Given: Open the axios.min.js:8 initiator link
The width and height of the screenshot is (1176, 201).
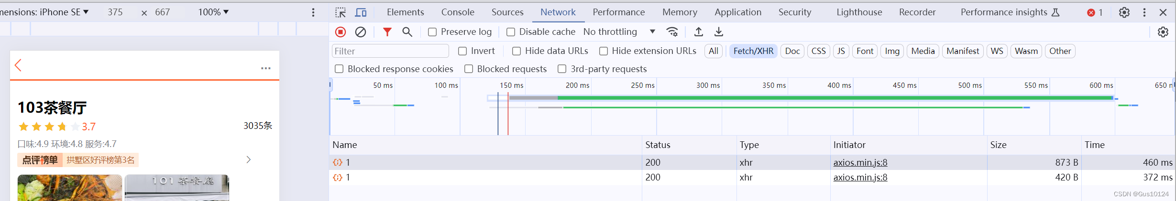Looking at the screenshot, I should pyautogui.click(x=860, y=162).
